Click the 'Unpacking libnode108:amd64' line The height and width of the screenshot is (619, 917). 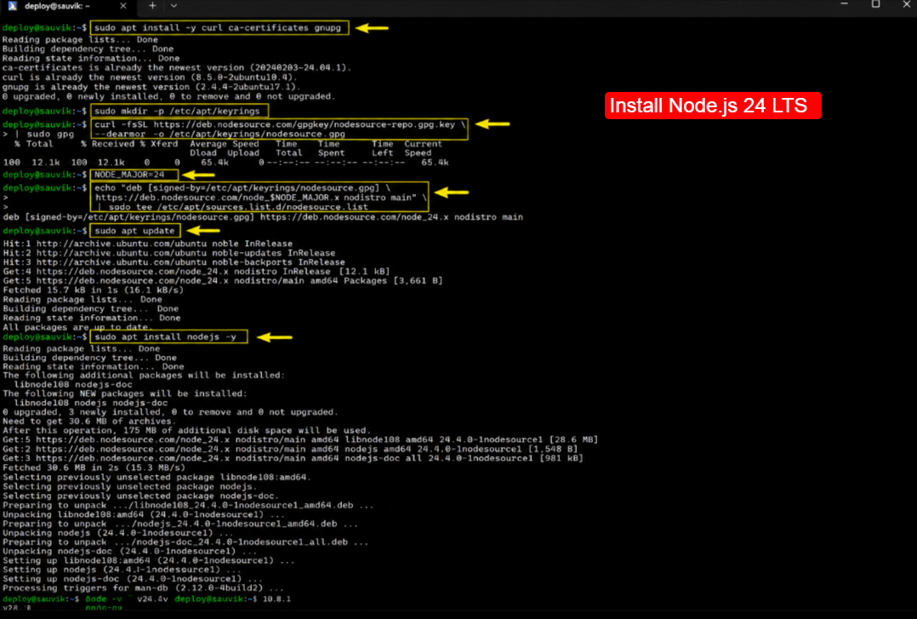(x=143, y=515)
